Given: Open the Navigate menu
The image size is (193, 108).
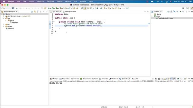Looking at the screenshot, I should point(50,1).
